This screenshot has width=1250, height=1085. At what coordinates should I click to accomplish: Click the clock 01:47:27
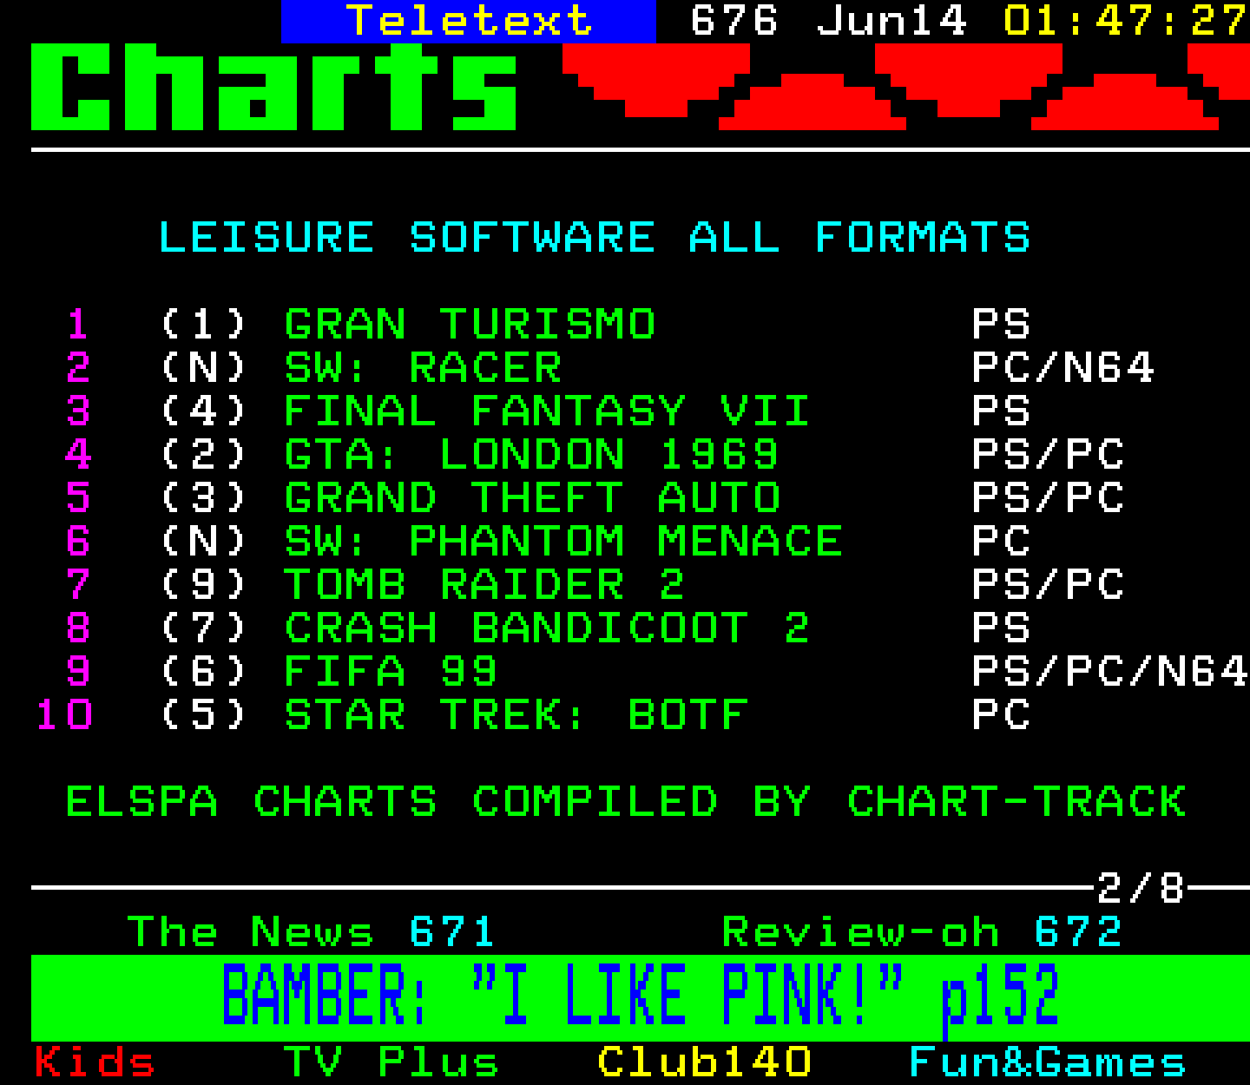[1126, 21]
